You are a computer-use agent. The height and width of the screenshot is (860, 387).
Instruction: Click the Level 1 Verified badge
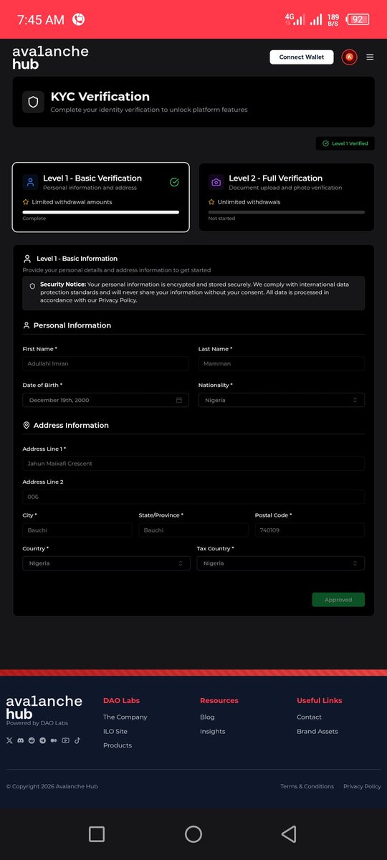pos(345,143)
